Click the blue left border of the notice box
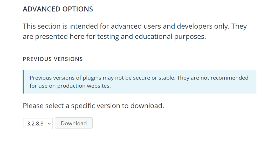261x144 pixels. point(23,82)
